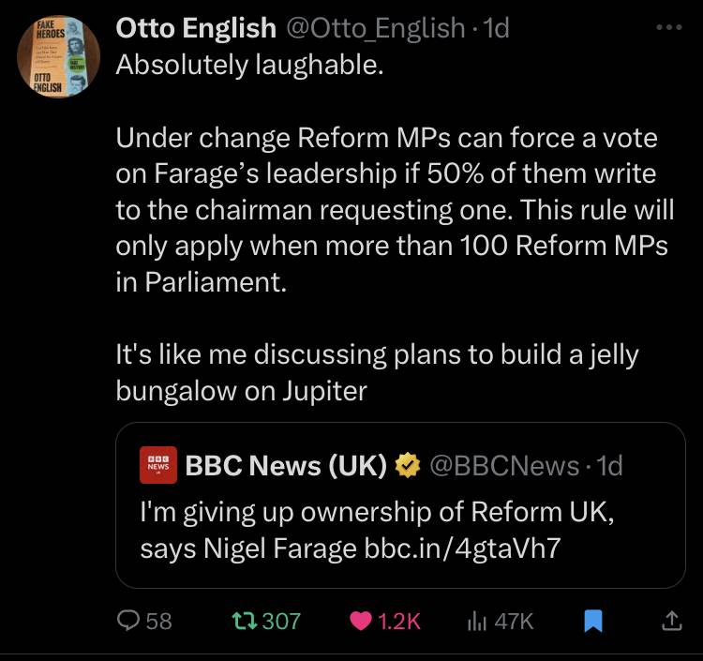The height and width of the screenshot is (661, 703).
Task: Unlike the post via the pink heart
Action: coord(361,622)
